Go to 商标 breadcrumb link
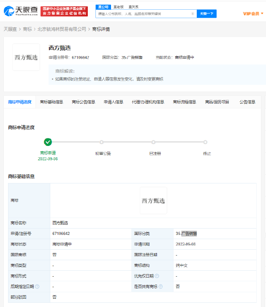The image size is (266, 307). coord(27,29)
